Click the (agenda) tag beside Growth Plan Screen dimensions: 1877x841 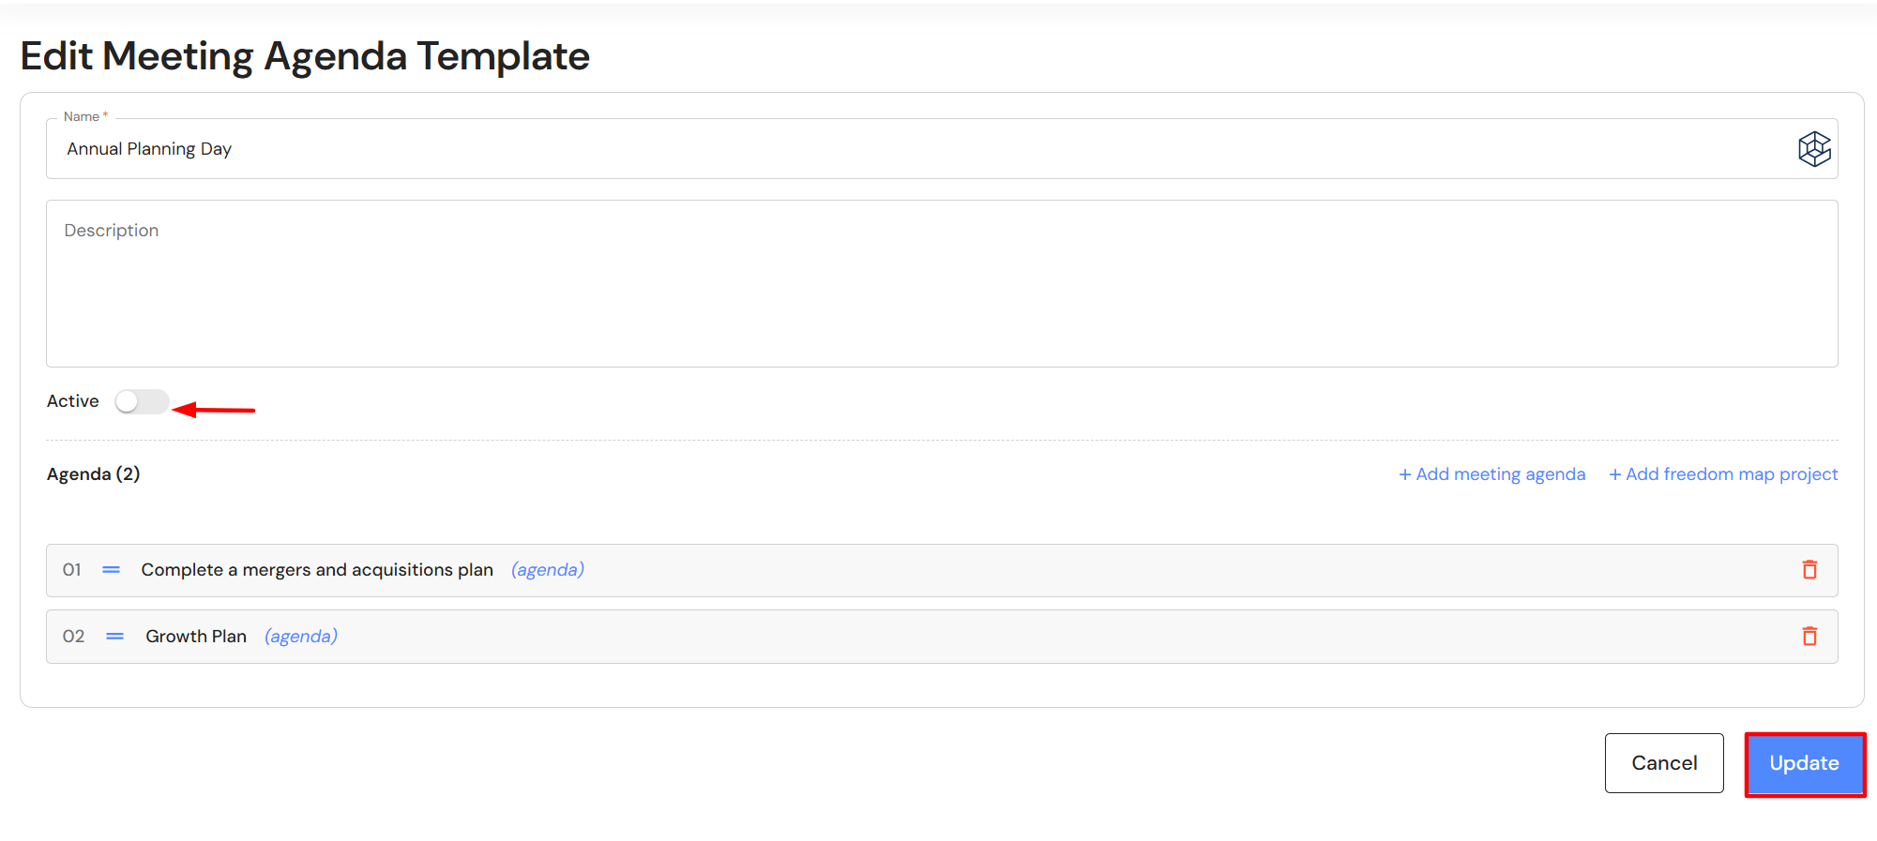coord(301,637)
